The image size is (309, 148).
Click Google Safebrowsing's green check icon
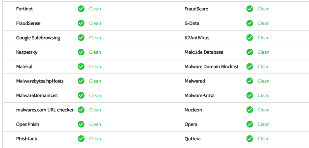coord(81,38)
